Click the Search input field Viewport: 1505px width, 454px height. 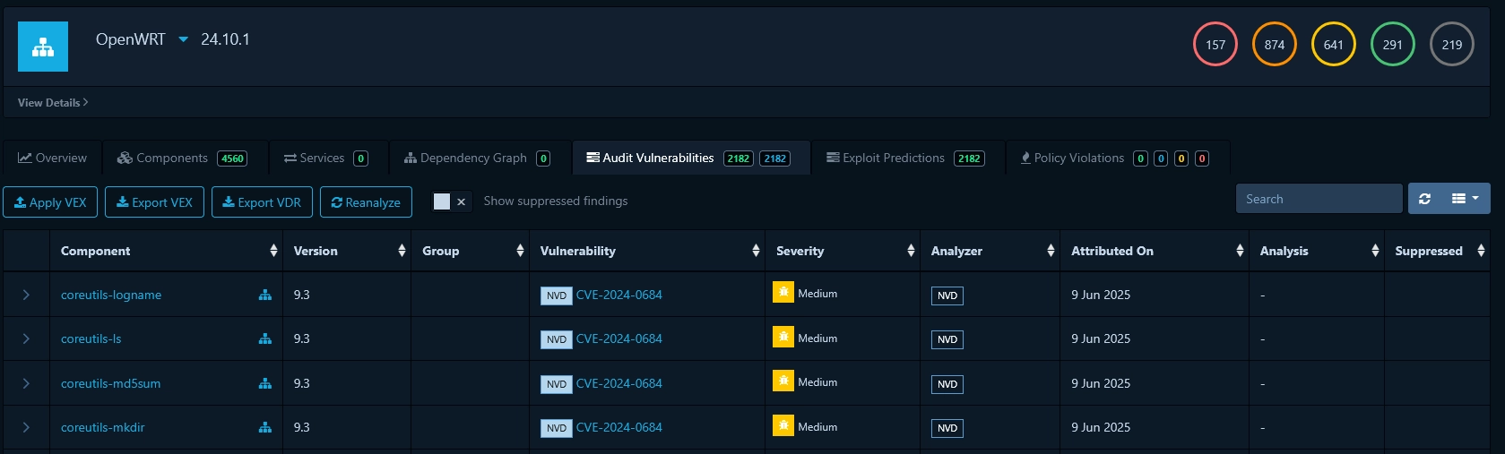[x=1318, y=199]
